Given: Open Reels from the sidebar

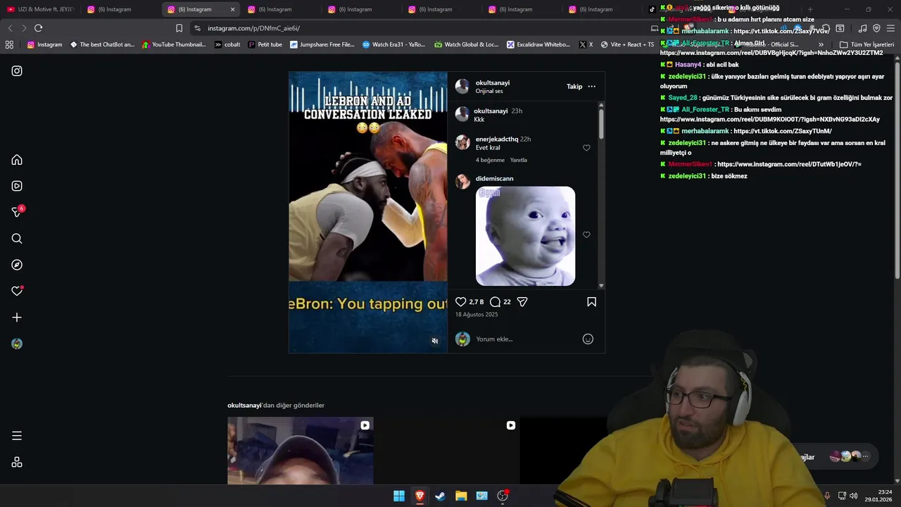Looking at the screenshot, I should click(x=17, y=186).
